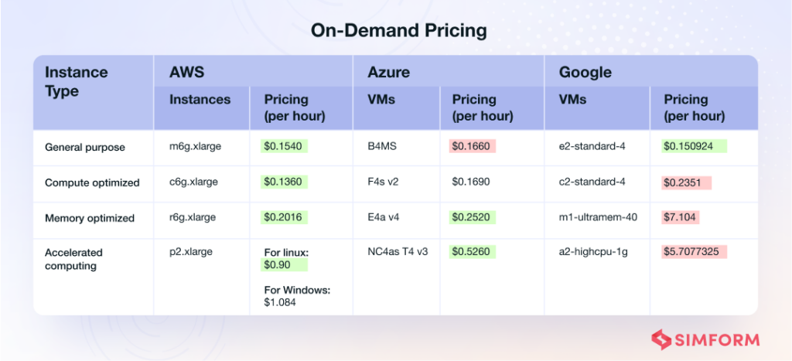792x361 pixels.
Task: Select the "Accelerated computing" row label
Action: tap(73, 259)
